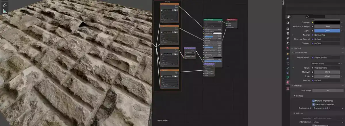The height and width of the screenshot is (126, 345).
Task: Open the Particles properties tab
Action: coord(288,63)
